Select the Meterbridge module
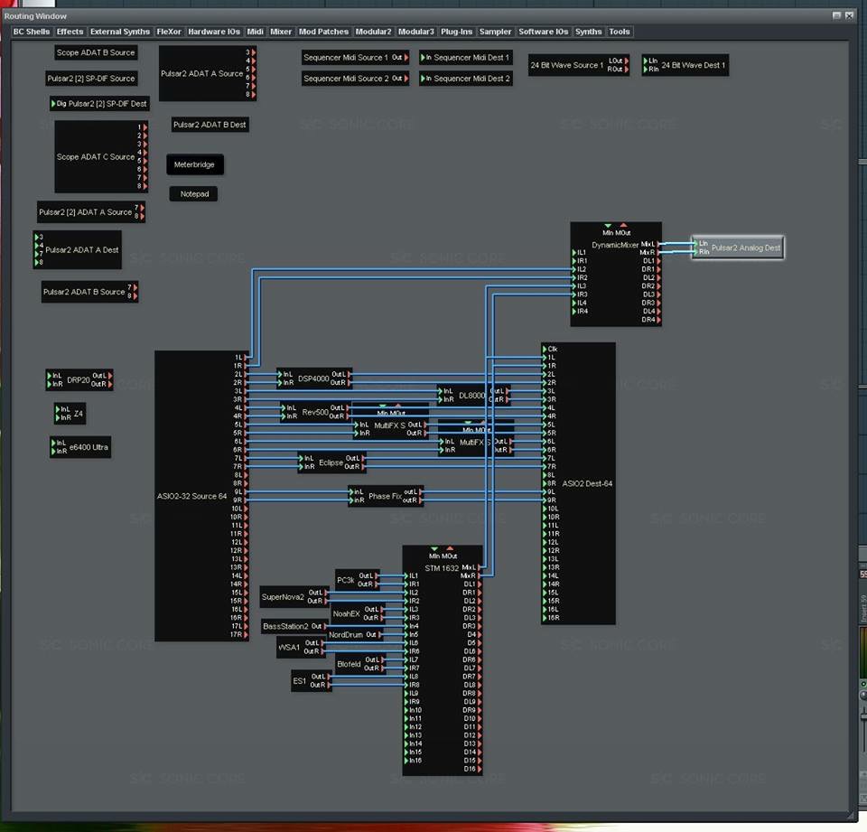This screenshot has width=867, height=832. 195,164
